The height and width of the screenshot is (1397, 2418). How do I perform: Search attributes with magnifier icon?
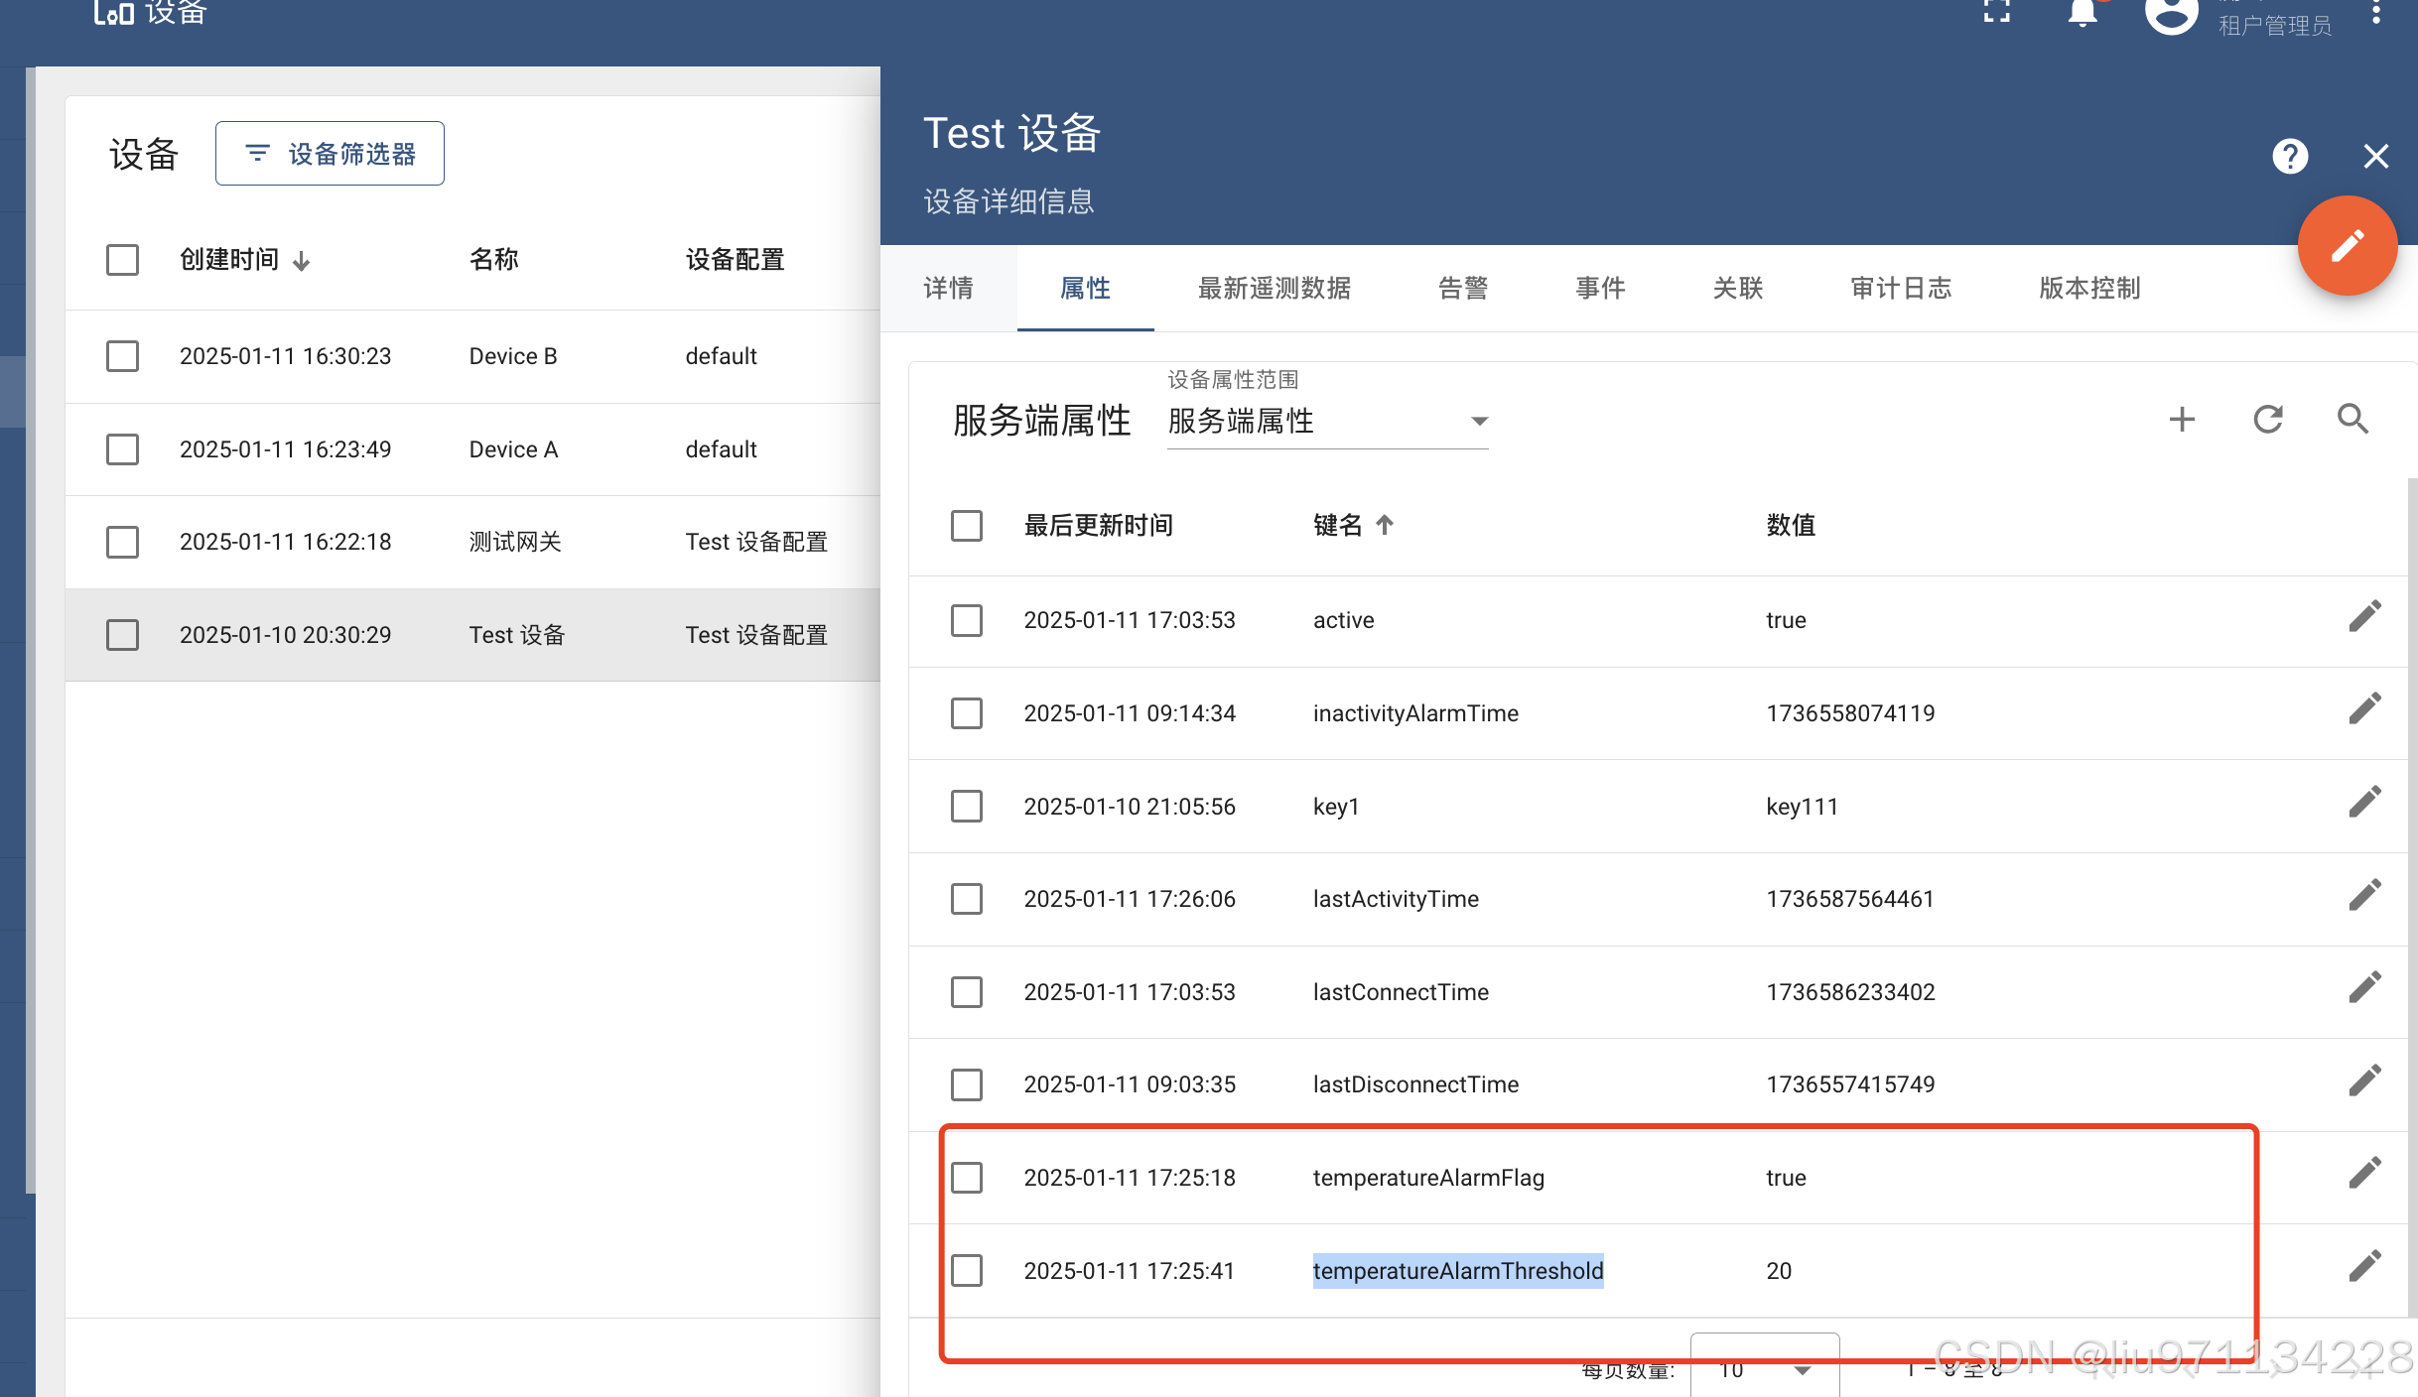2351,420
